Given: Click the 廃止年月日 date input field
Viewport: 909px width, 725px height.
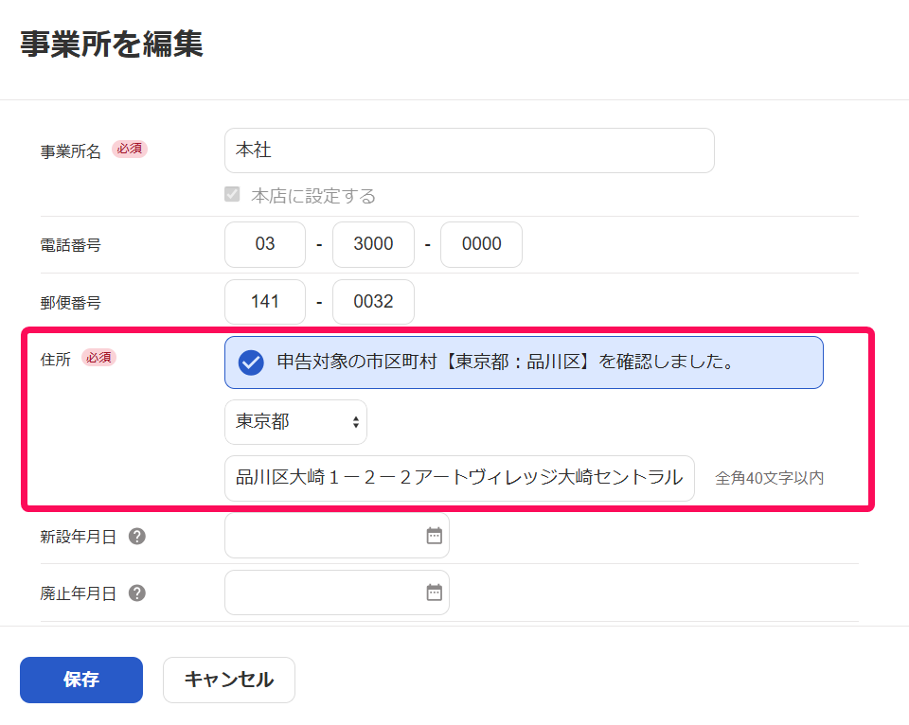Looking at the screenshot, I should (337, 592).
